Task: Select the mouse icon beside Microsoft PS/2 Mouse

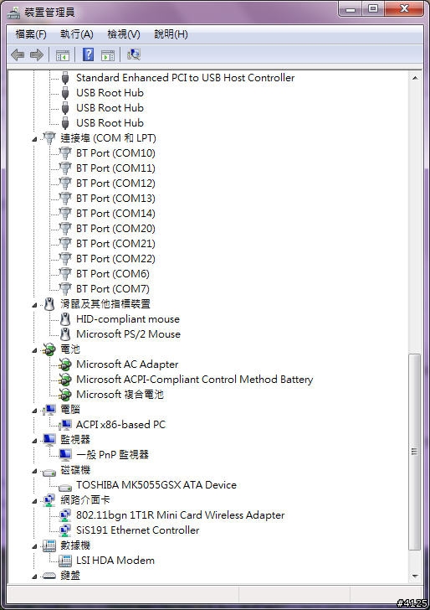Action: tap(65, 334)
